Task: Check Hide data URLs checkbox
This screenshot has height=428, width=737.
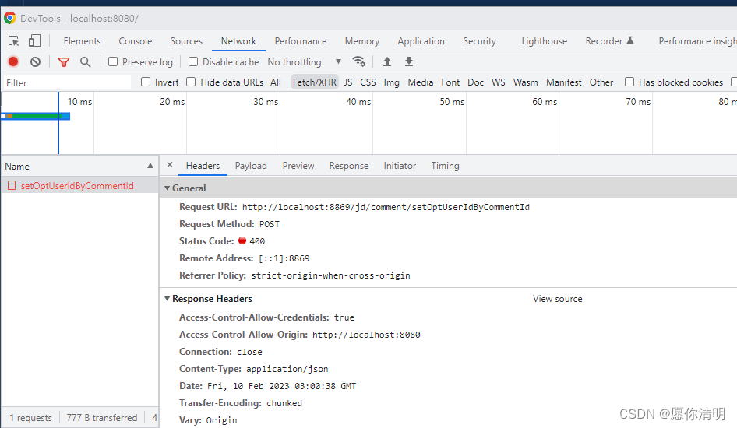Action: pos(191,82)
